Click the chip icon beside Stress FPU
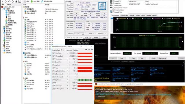Image resolution: width=185 pixels, height=104 pixels. pos(111,3)
